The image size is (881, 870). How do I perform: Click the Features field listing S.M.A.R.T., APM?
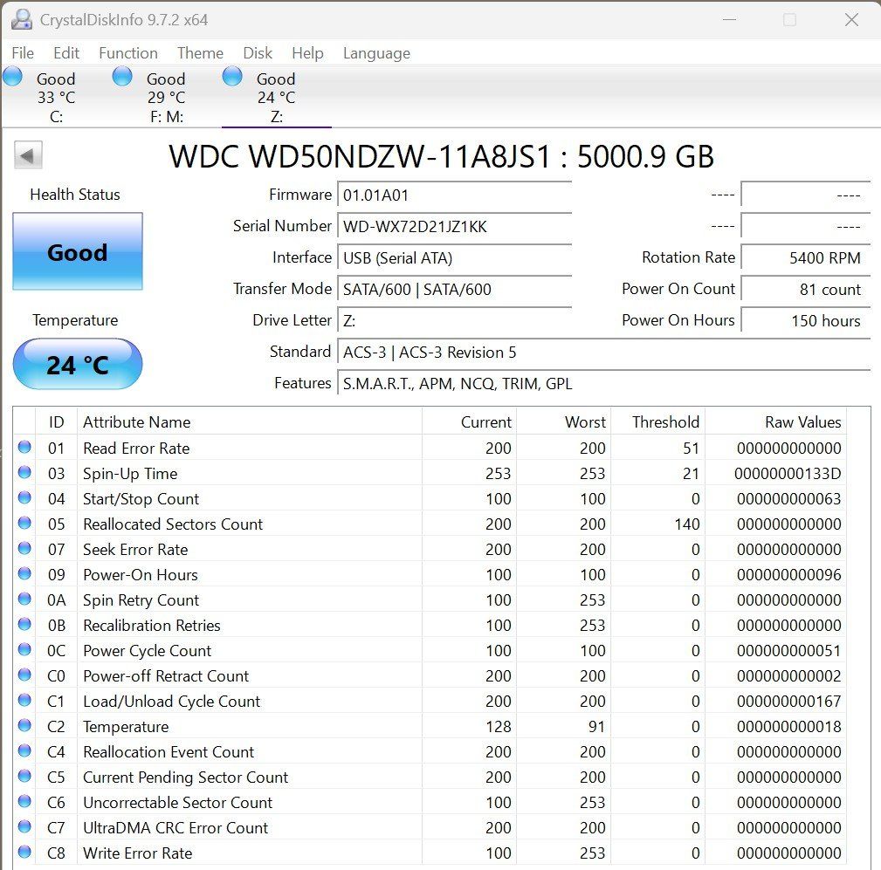pos(604,384)
